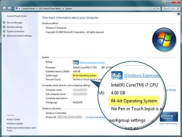Click the genuine Microsoft software badge
The width and height of the screenshot is (182, 137).
tap(169, 117)
